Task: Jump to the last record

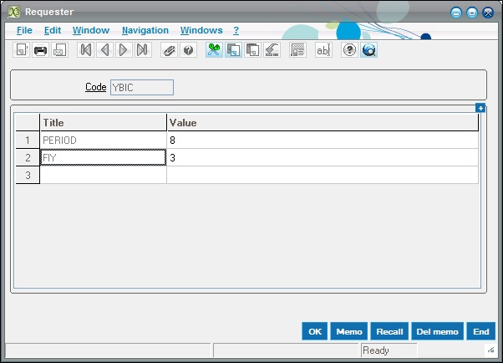Action: click(x=143, y=50)
